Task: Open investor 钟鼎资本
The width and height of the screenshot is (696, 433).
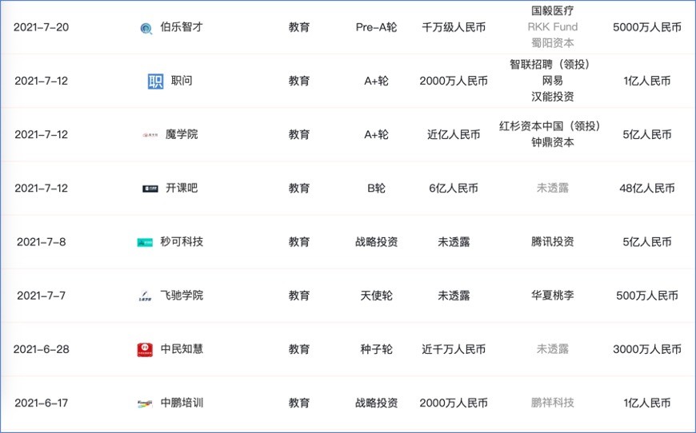Action: coord(553,142)
